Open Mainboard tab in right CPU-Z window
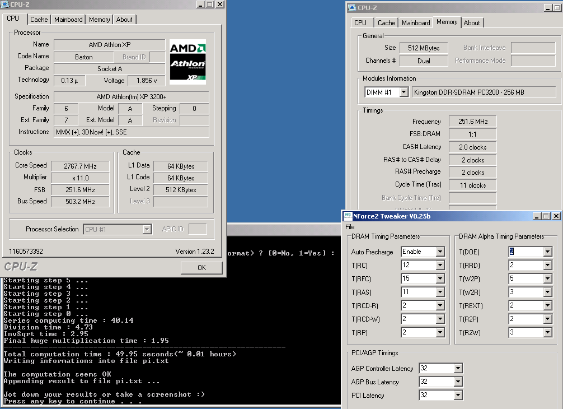563x409 pixels. [416, 22]
